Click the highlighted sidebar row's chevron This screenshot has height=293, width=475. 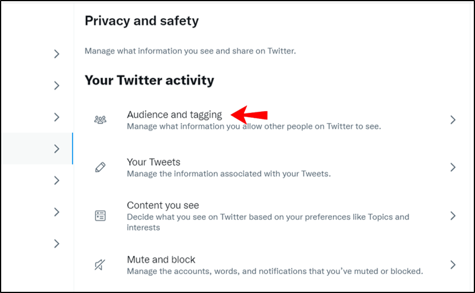57,149
